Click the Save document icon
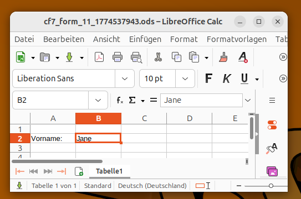Viewport: 301px width, 199px height. [69, 57]
